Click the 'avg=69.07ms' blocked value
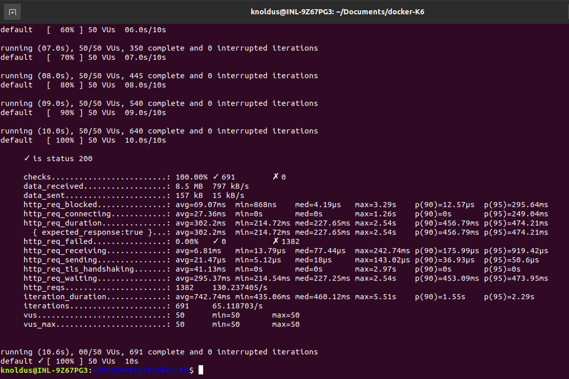 tap(201, 205)
